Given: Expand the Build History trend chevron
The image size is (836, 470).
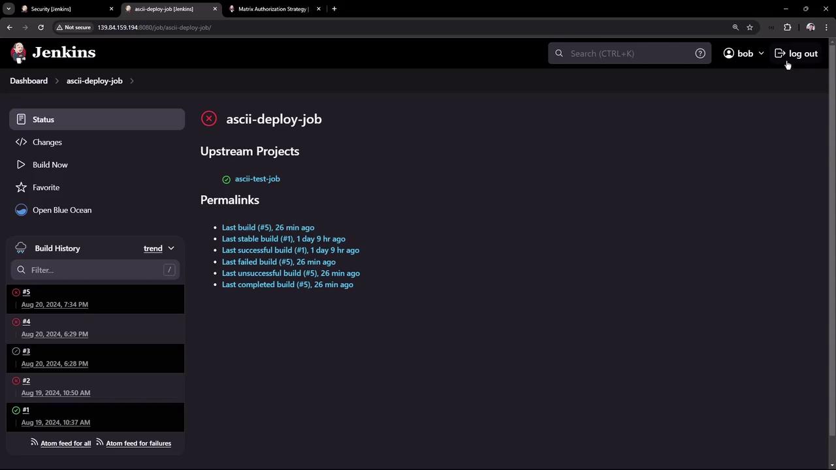Looking at the screenshot, I should [x=171, y=249].
